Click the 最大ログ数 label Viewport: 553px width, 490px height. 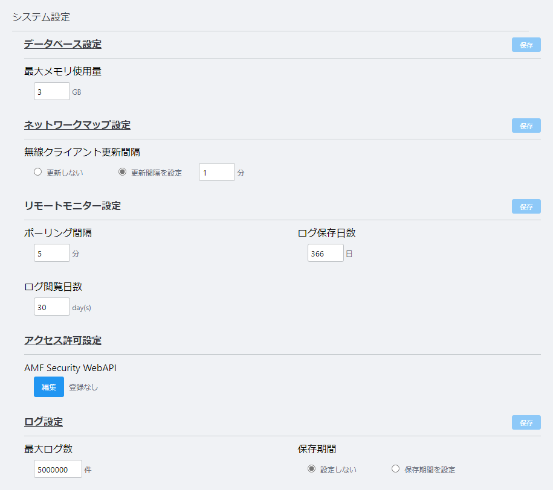click(48, 449)
